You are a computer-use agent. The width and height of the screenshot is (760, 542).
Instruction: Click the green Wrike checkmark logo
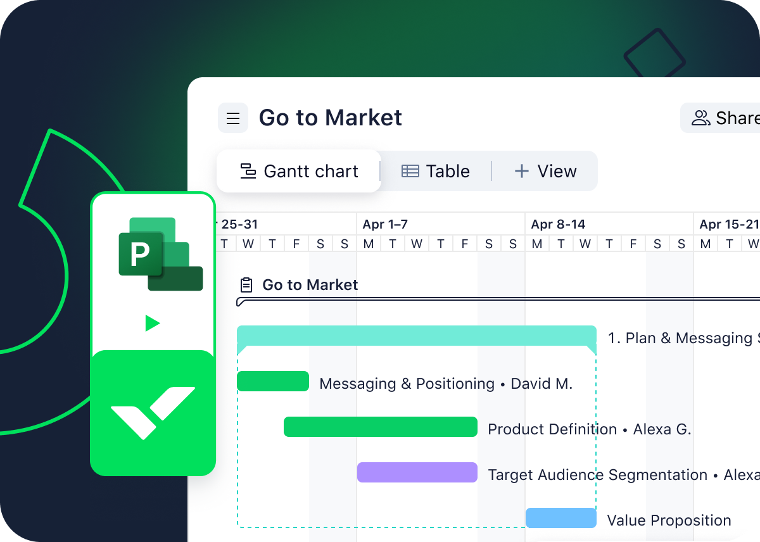(153, 413)
